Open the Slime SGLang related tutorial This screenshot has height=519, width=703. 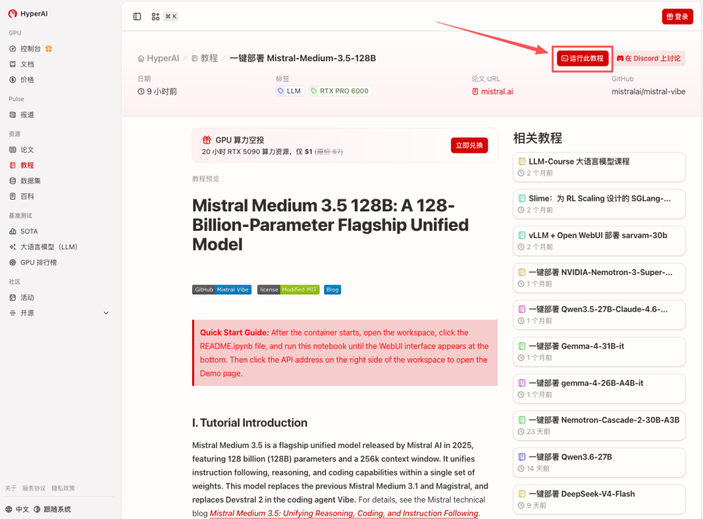tap(599, 204)
